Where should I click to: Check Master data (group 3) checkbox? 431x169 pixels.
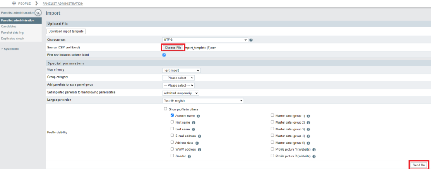coord(272,129)
